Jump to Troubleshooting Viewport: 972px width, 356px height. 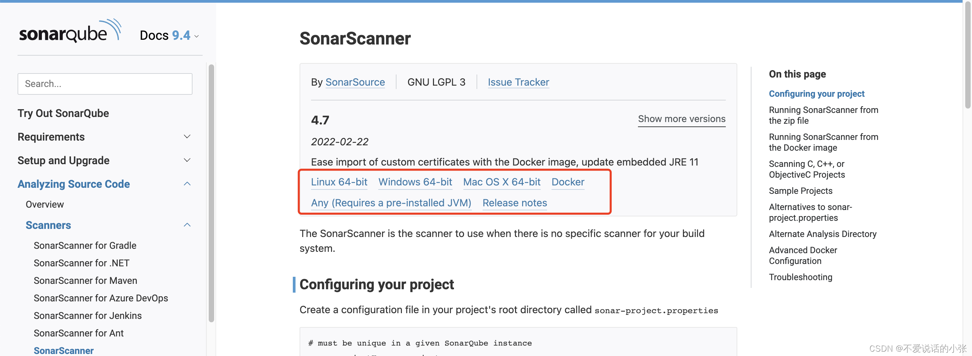(x=800, y=277)
